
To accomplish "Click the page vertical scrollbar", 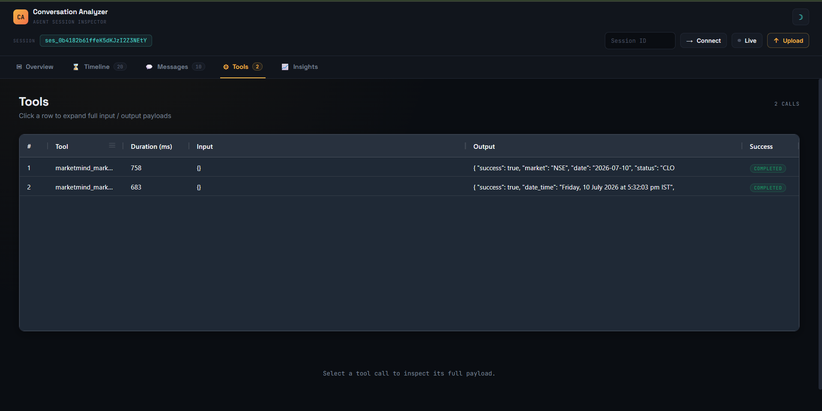I will click(820, 234).
